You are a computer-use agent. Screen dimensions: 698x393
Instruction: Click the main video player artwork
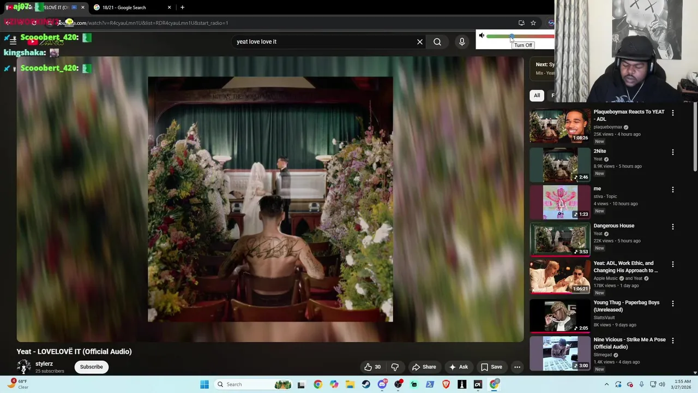point(270,199)
